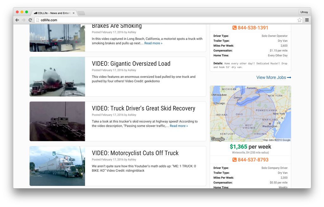
Task: Click the browser back arrow
Action: [17, 20]
